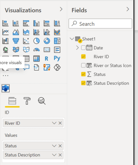Collapse the Sheet1 table tree
This screenshot has width=138, height=165.
(x=72, y=39)
